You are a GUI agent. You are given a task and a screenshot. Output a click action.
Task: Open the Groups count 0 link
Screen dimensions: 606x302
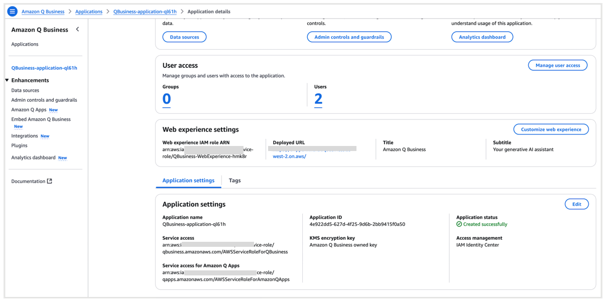[167, 99]
